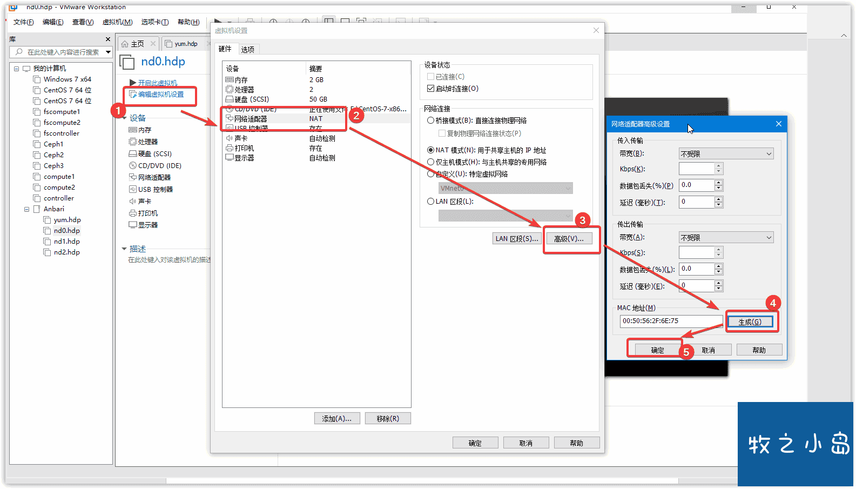Viewport: 856px width, 489px height.
Task: Click the 编辑虚拟机设置 link
Action: pos(160,94)
